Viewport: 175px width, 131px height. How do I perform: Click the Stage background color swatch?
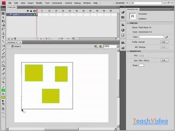(141, 65)
